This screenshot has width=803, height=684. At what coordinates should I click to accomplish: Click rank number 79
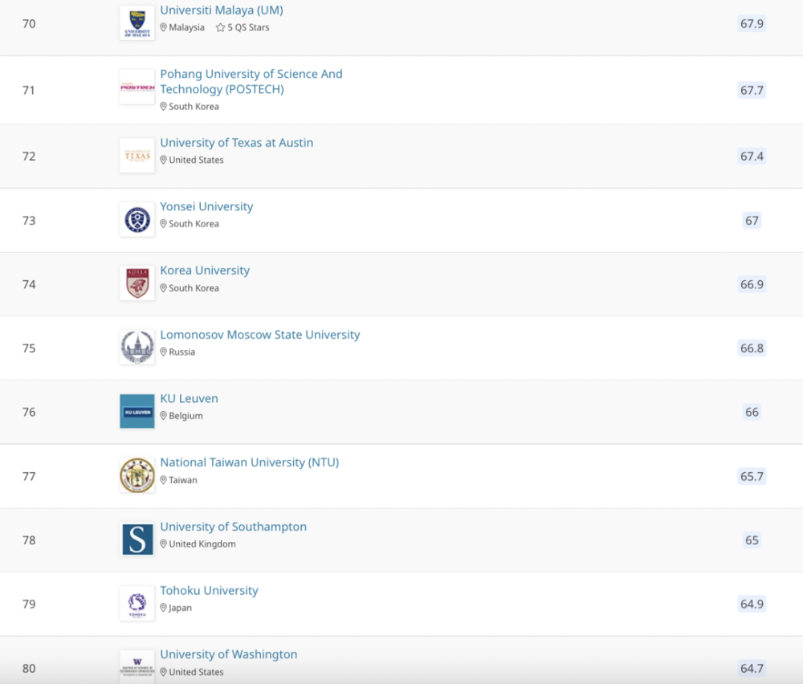click(29, 605)
